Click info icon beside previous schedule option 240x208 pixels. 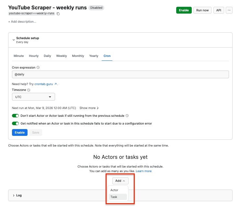click(127, 116)
